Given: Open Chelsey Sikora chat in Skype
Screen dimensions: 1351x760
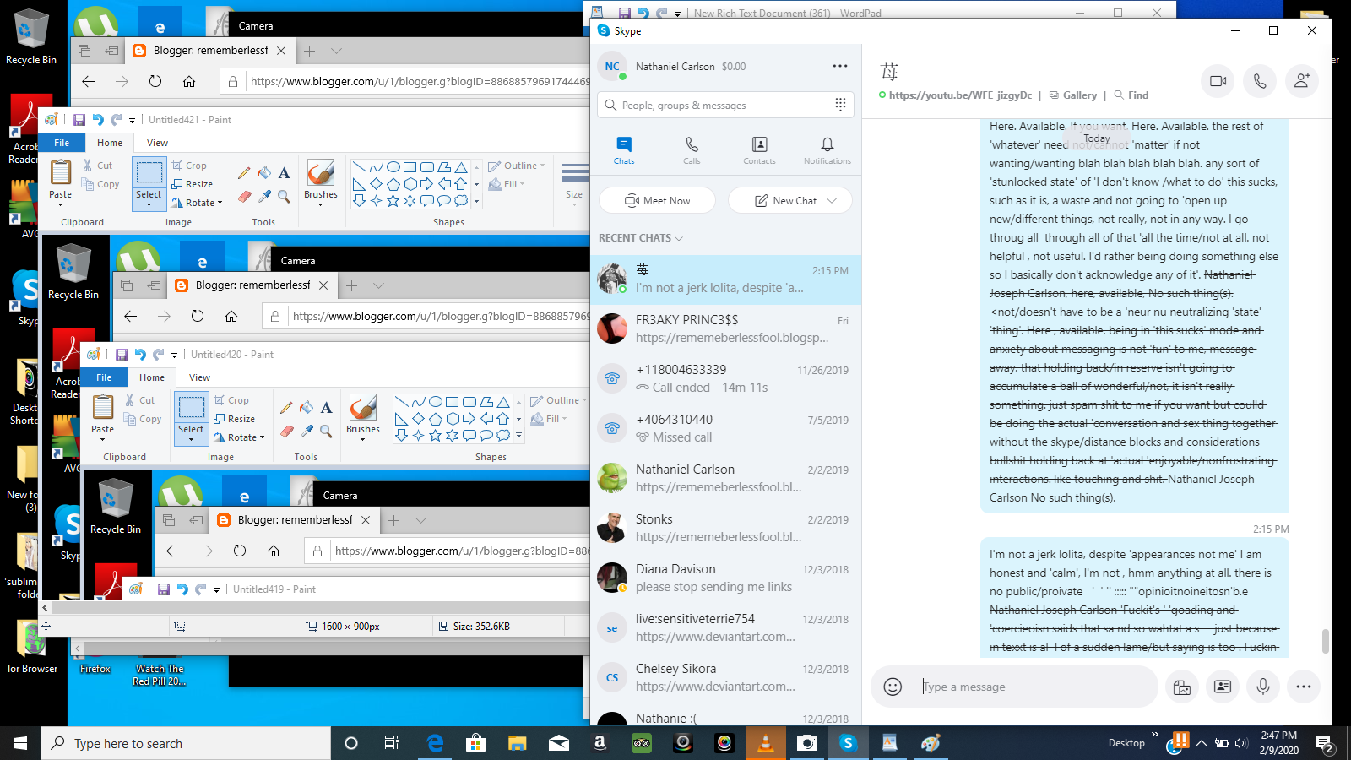Looking at the screenshot, I should [x=726, y=678].
